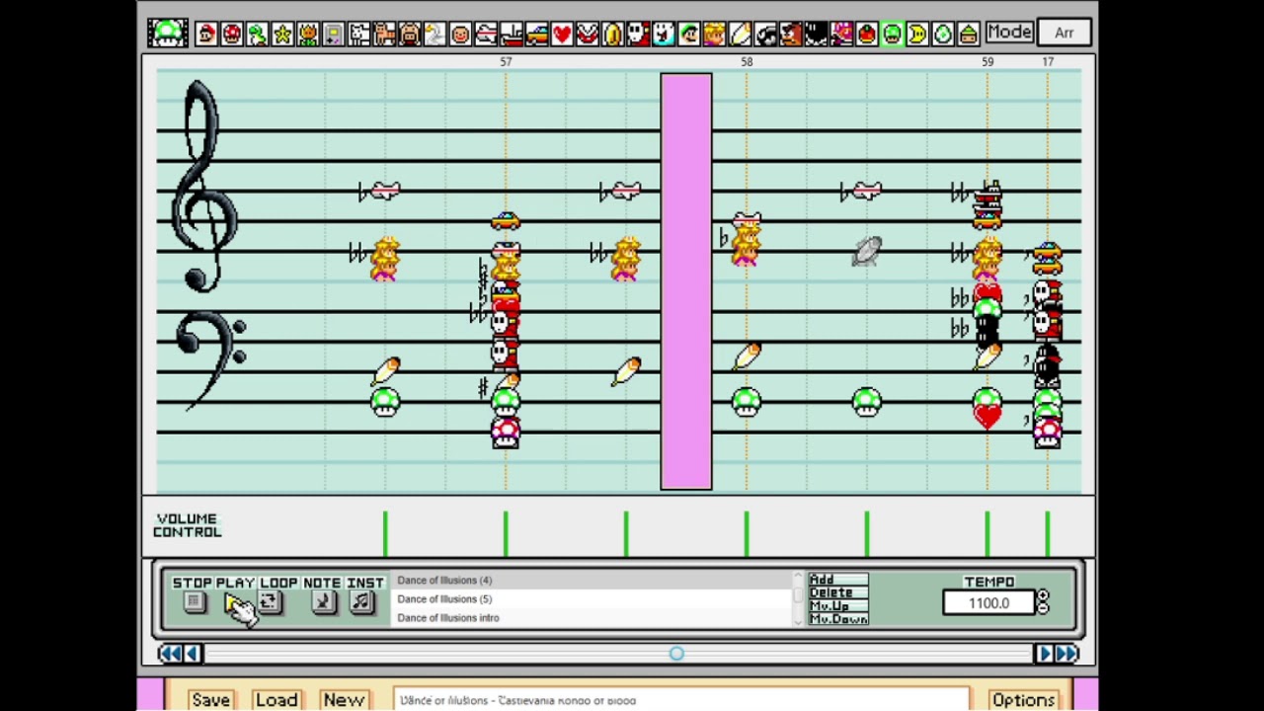Select the Bob-omb instrument icon
This screenshot has height=711, width=1264.
816,34
